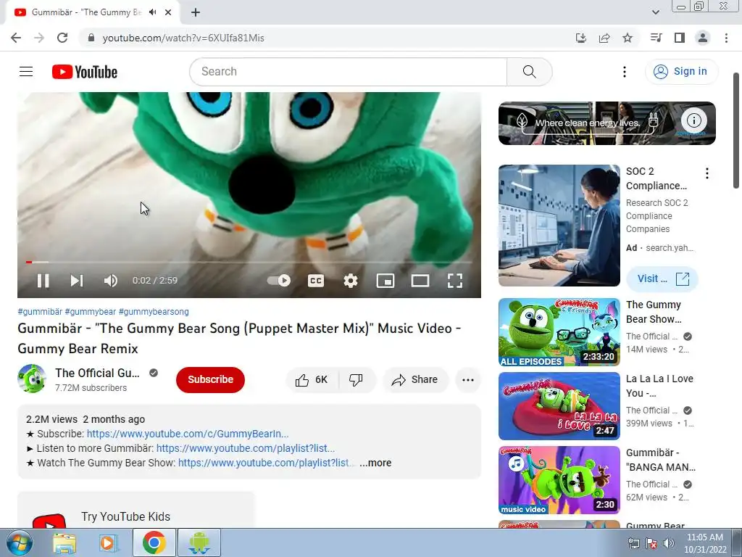The image size is (742, 557).
Task: Click the address bar URL
Action: tap(183, 38)
